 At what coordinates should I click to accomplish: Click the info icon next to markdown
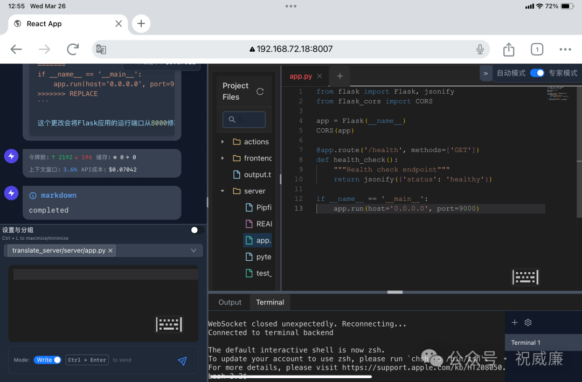pyautogui.click(x=33, y=196)
